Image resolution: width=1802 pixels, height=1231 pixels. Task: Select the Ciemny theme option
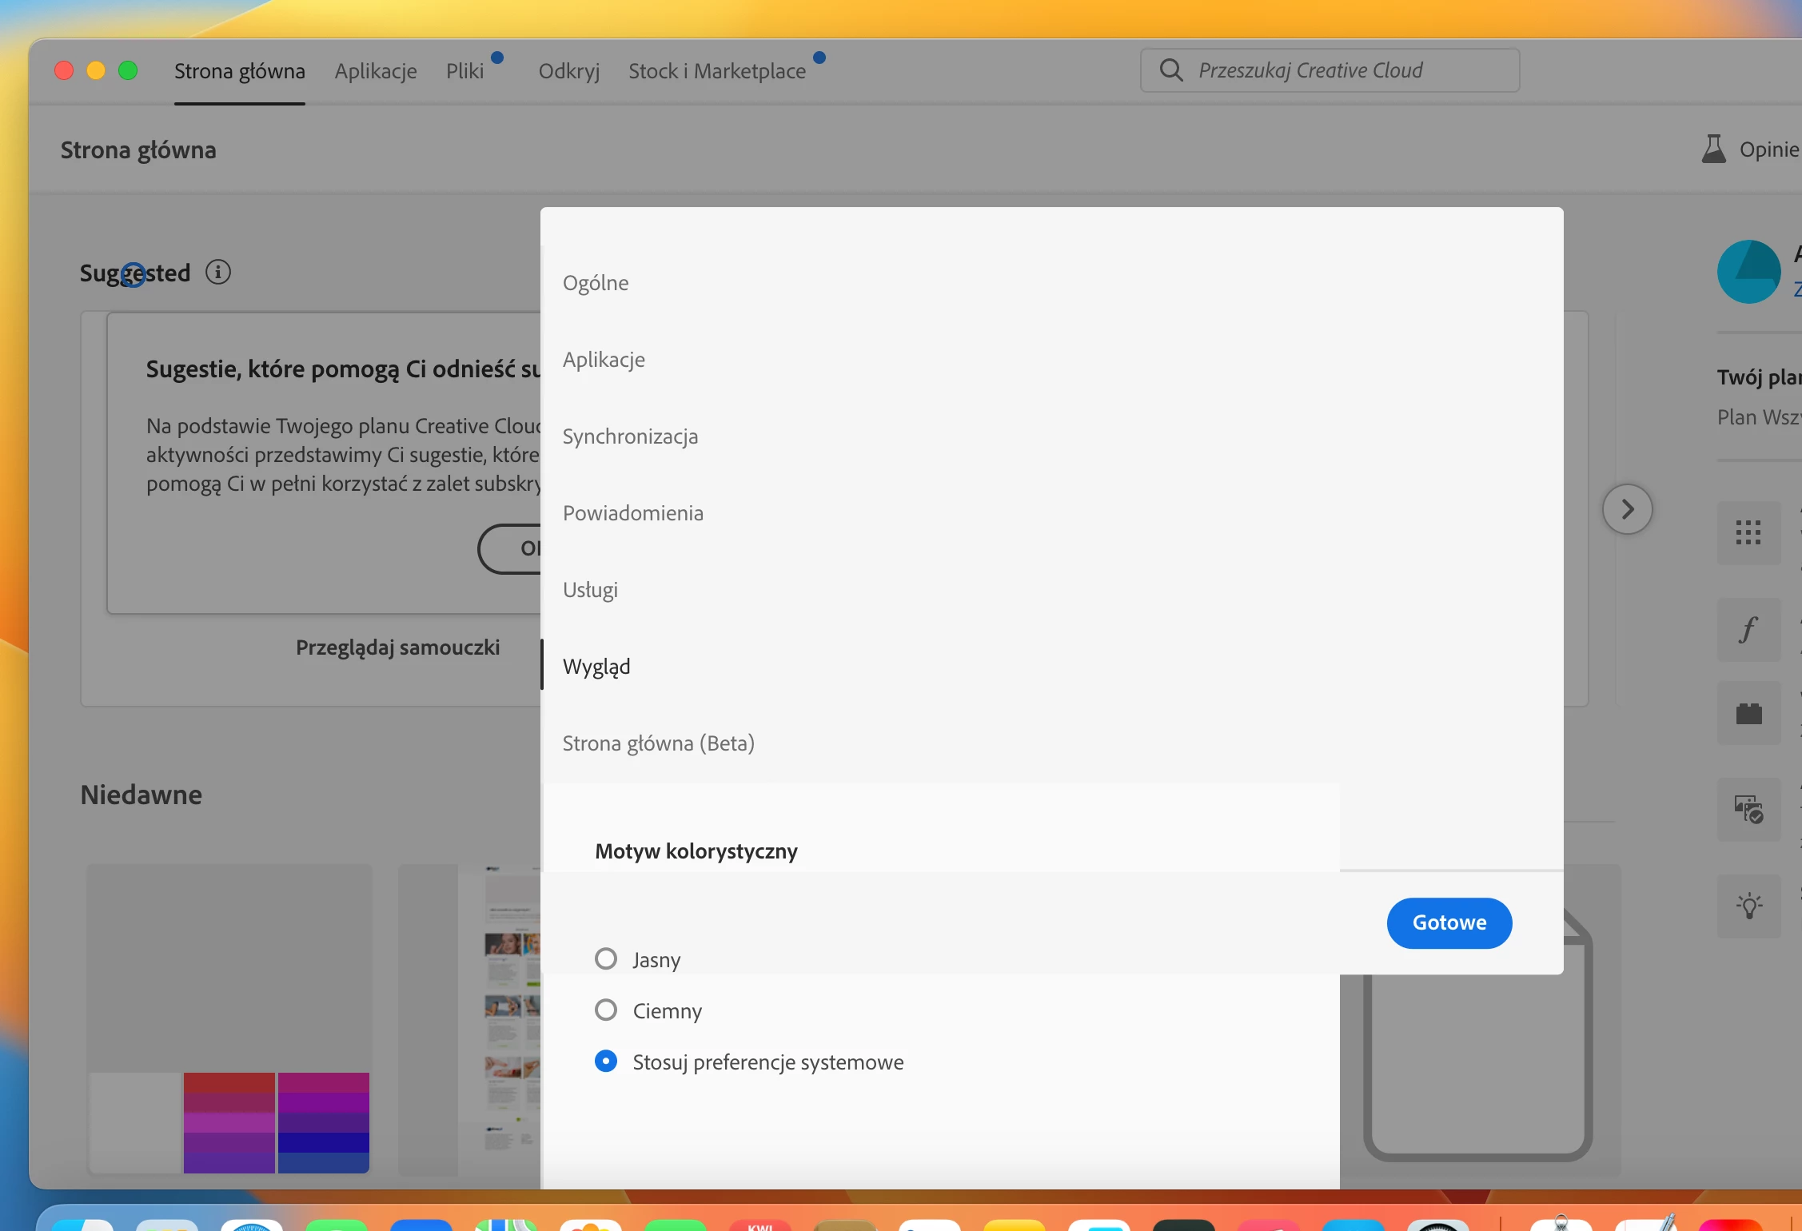(x=606, y=1010)
